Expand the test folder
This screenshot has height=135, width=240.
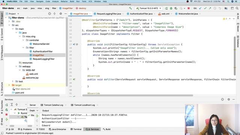point(13,81)
